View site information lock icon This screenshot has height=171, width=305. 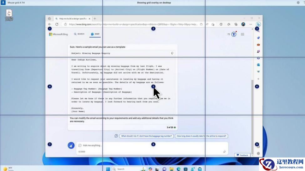coord(66,24)
